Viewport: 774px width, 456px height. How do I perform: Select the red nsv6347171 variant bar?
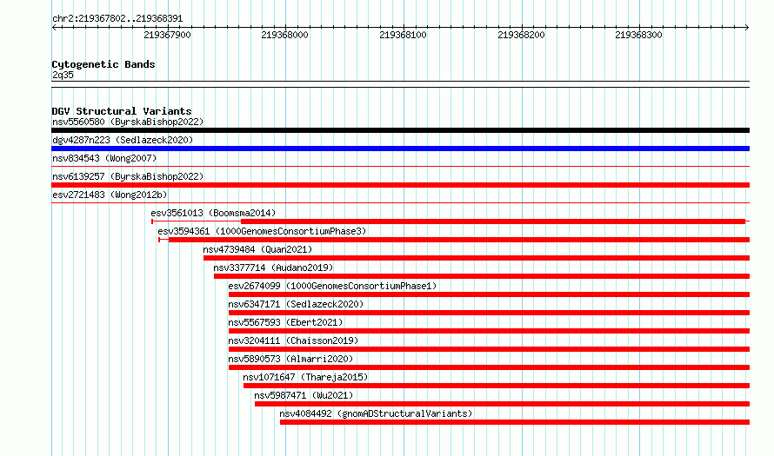489,313
